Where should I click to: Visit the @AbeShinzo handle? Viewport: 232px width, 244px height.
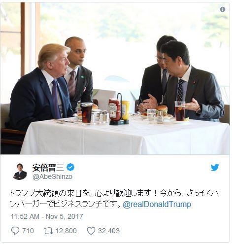pos(53,176)
